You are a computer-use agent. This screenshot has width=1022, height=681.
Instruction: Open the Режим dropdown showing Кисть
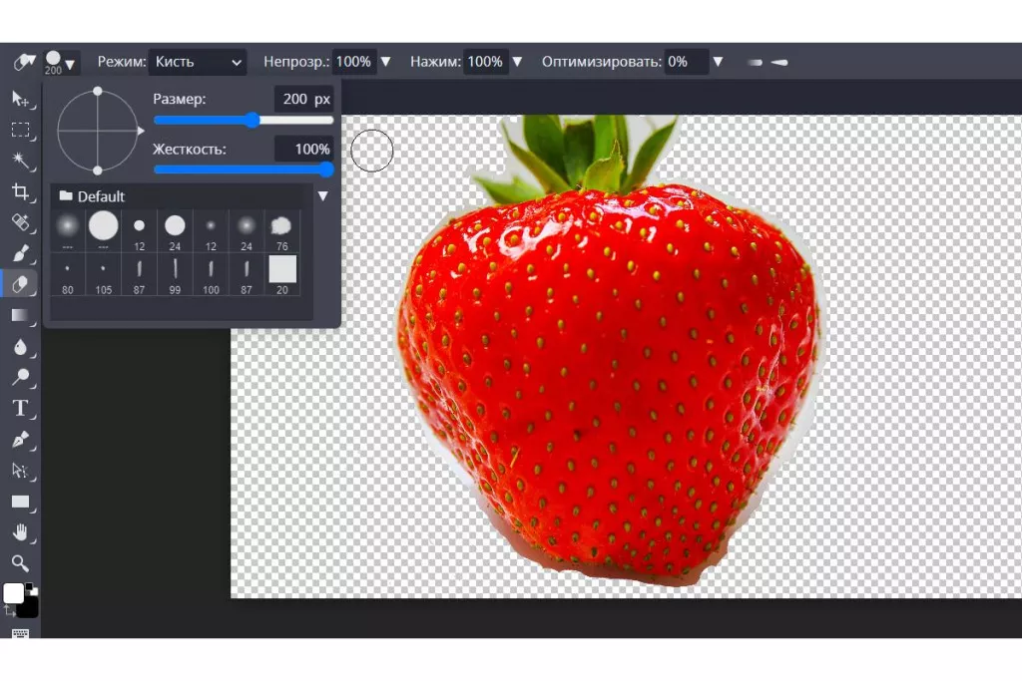click(197, 62)
